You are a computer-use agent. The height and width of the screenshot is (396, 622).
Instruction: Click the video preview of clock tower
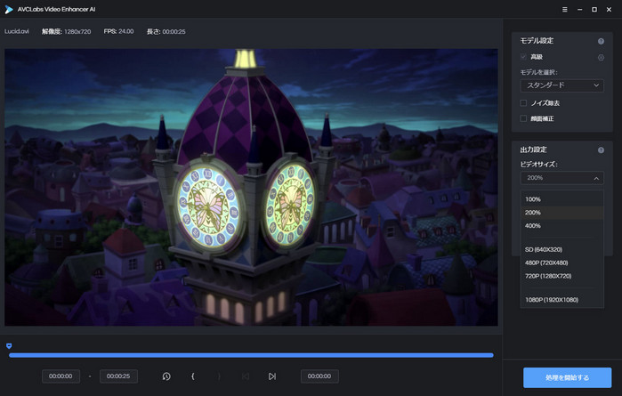[x=251, y=187]
